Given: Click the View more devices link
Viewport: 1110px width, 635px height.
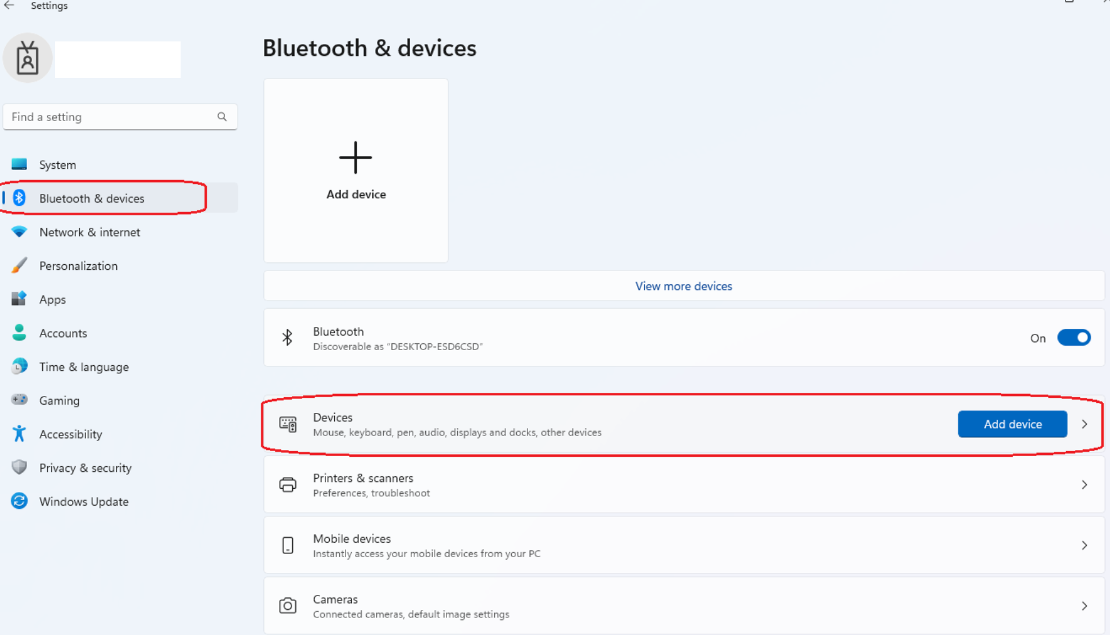Looking at the screenshot, I should [x=684, y=286].
